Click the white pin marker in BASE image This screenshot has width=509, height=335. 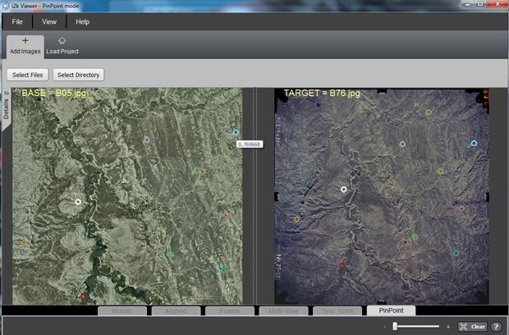coord(78,202)
